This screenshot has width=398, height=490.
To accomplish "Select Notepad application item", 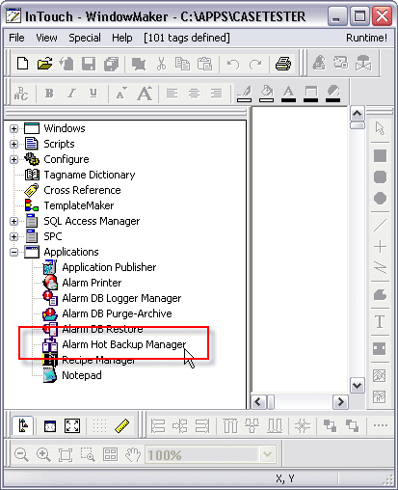I will [82, 375].
